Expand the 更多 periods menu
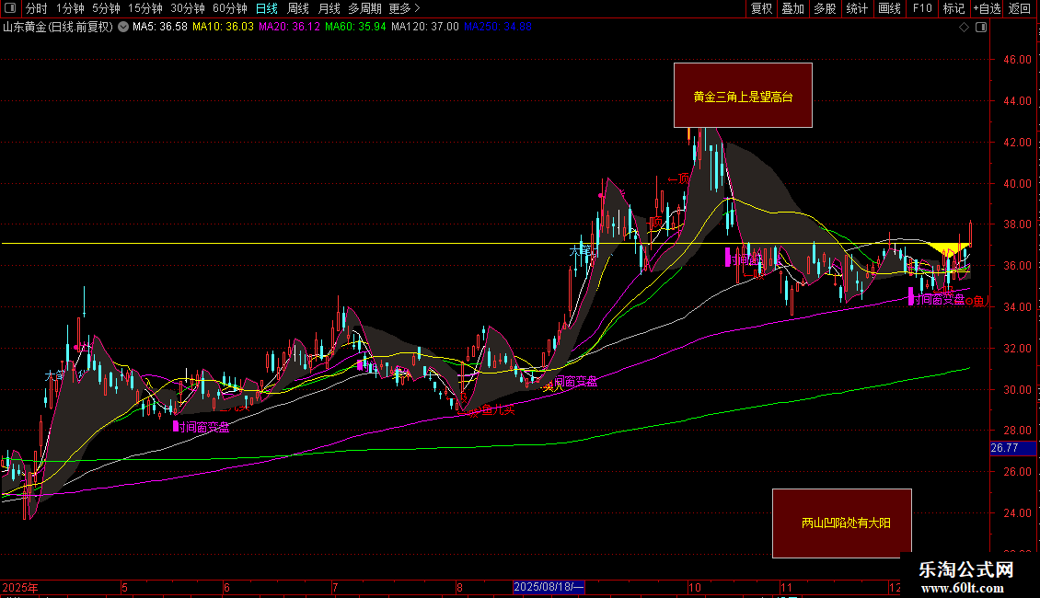 click(x=405, y=8)
